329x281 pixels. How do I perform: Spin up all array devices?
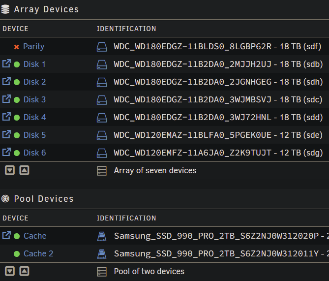[x=24, y=170]
